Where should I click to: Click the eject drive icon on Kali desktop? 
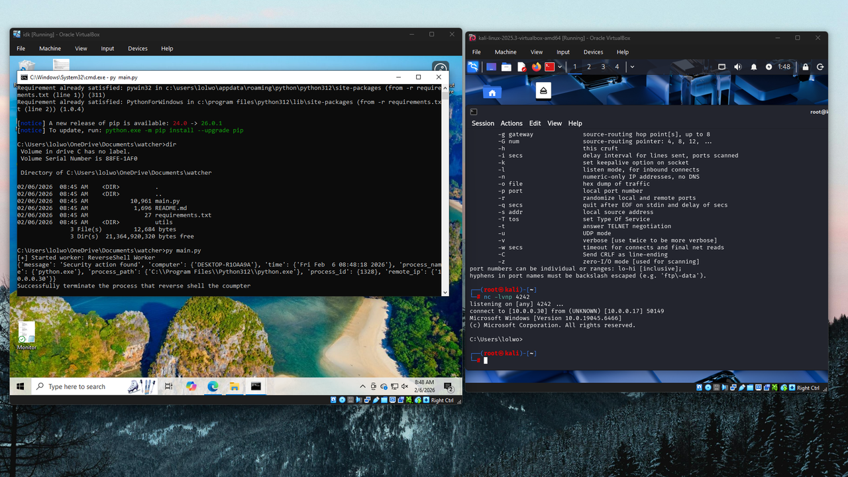[x=543, y=91]
